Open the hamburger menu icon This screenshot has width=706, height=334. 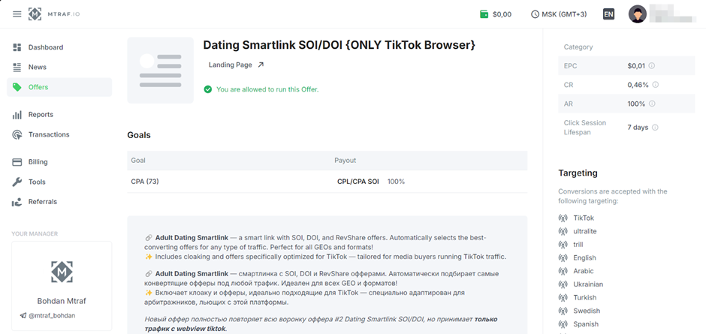coord(17,14)
